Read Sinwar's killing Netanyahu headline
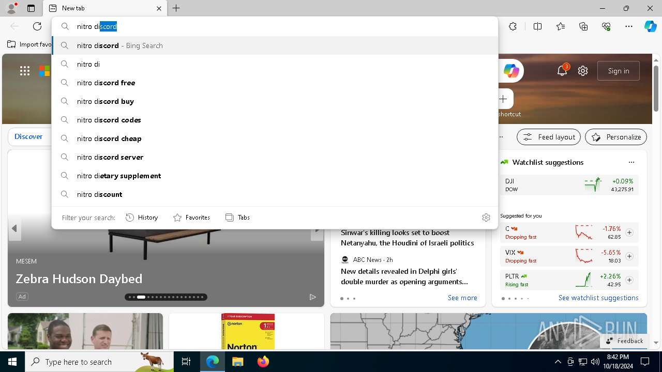This screenshot has height=372, width=662. tap(408, 238)
